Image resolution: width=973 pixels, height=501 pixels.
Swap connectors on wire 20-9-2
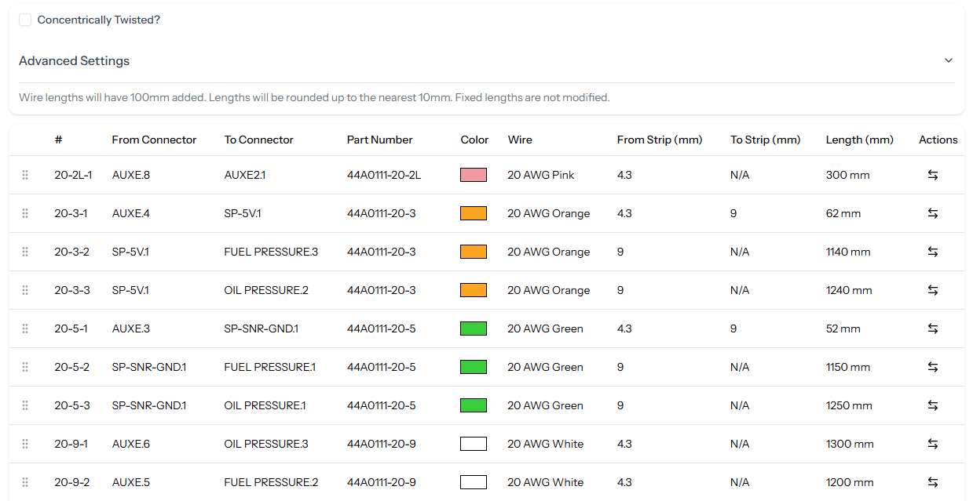[932, 482]
